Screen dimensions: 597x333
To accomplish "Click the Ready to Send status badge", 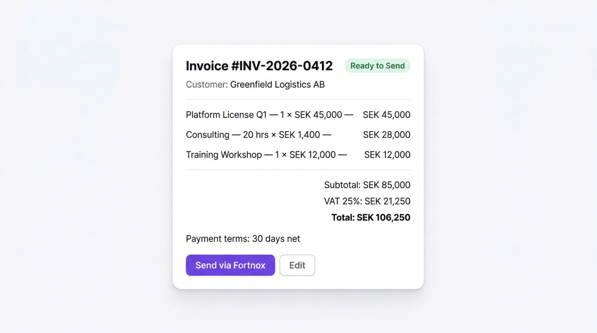I will point(377,65).
